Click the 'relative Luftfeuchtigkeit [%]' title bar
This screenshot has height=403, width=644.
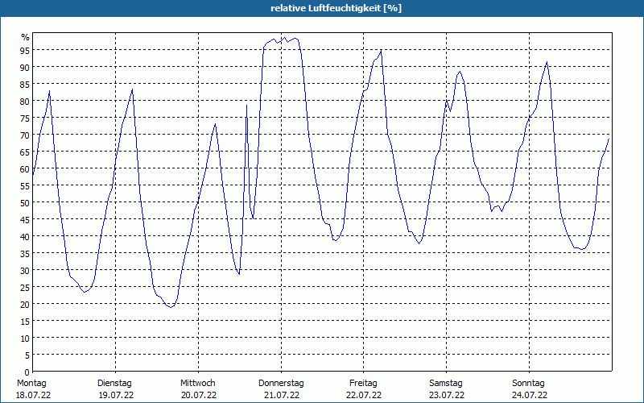coord(322,8)
